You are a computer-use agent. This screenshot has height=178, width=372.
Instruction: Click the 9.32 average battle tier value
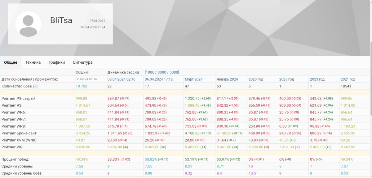[189, 173]
